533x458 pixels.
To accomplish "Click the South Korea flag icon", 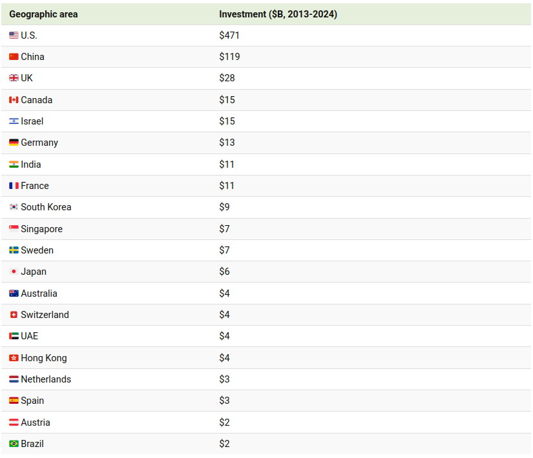I will point(14,207).
